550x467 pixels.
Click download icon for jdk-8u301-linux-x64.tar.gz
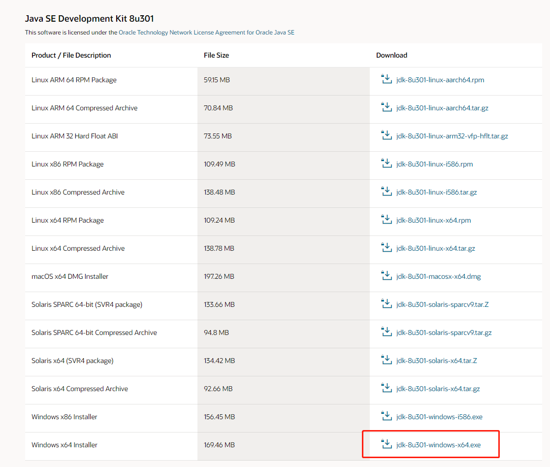coord(387,247)
